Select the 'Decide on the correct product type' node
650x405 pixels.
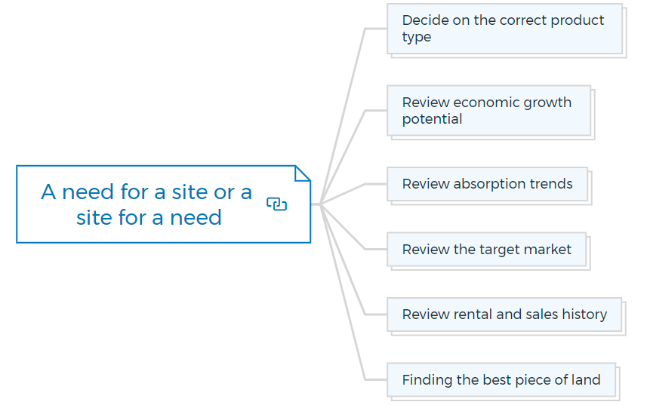click(x=505, y=29)
